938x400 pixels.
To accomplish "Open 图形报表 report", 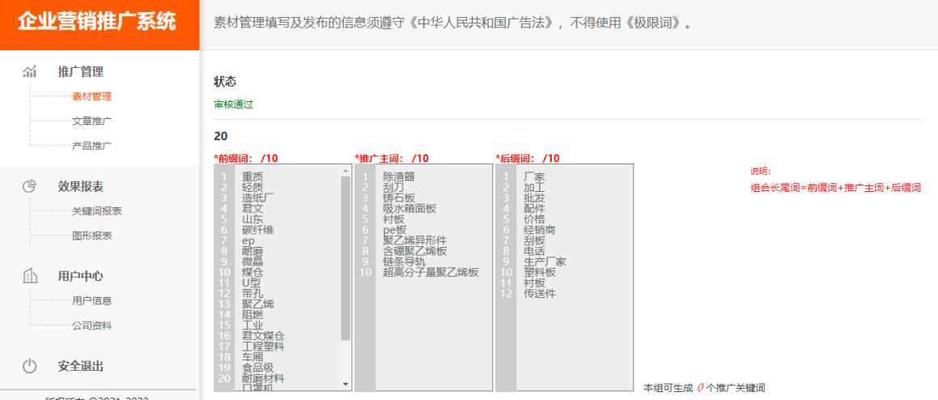I will (x=91, y=236).
